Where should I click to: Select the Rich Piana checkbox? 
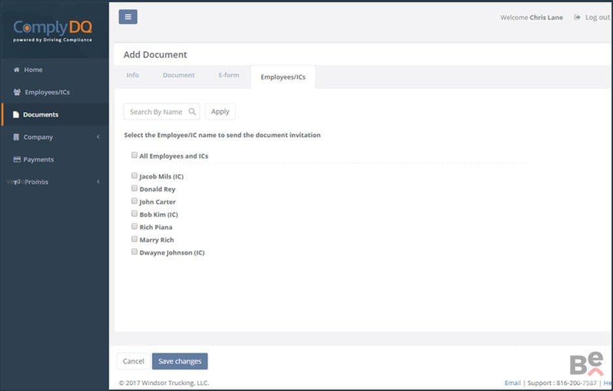pos(134,226)
